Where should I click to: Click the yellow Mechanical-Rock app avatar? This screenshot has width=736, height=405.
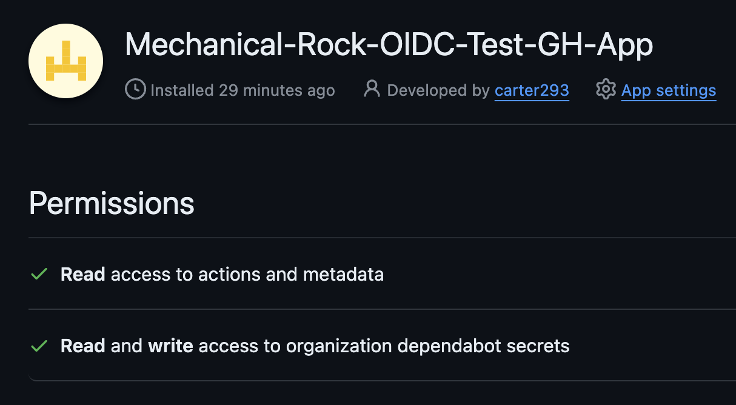coord(65,61)
